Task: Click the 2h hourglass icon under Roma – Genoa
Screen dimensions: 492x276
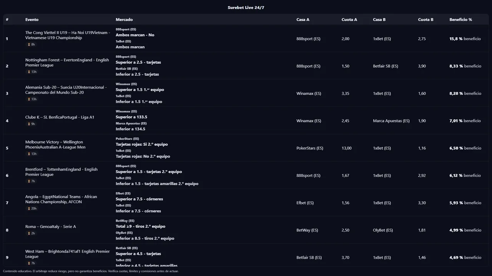Action: tap(29, 233)
